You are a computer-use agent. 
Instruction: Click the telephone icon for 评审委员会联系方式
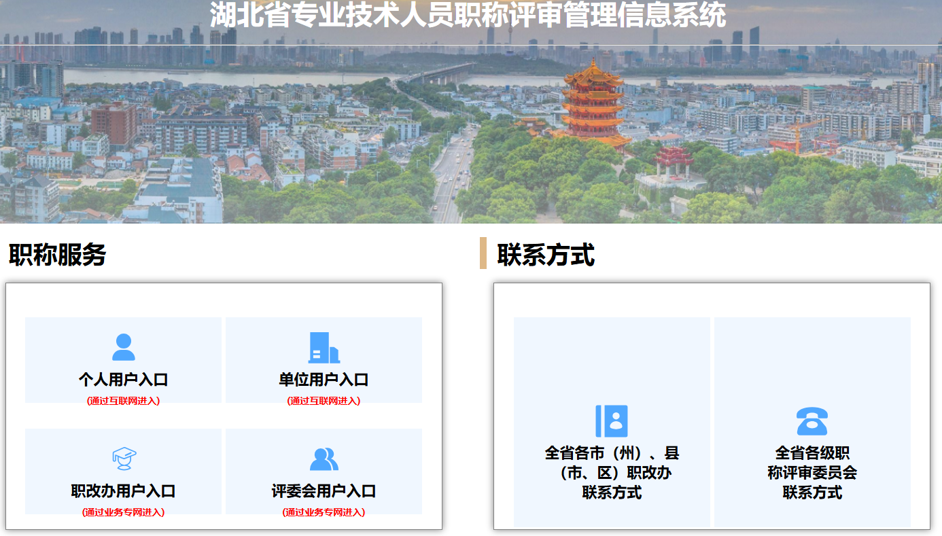coord(812,421)
